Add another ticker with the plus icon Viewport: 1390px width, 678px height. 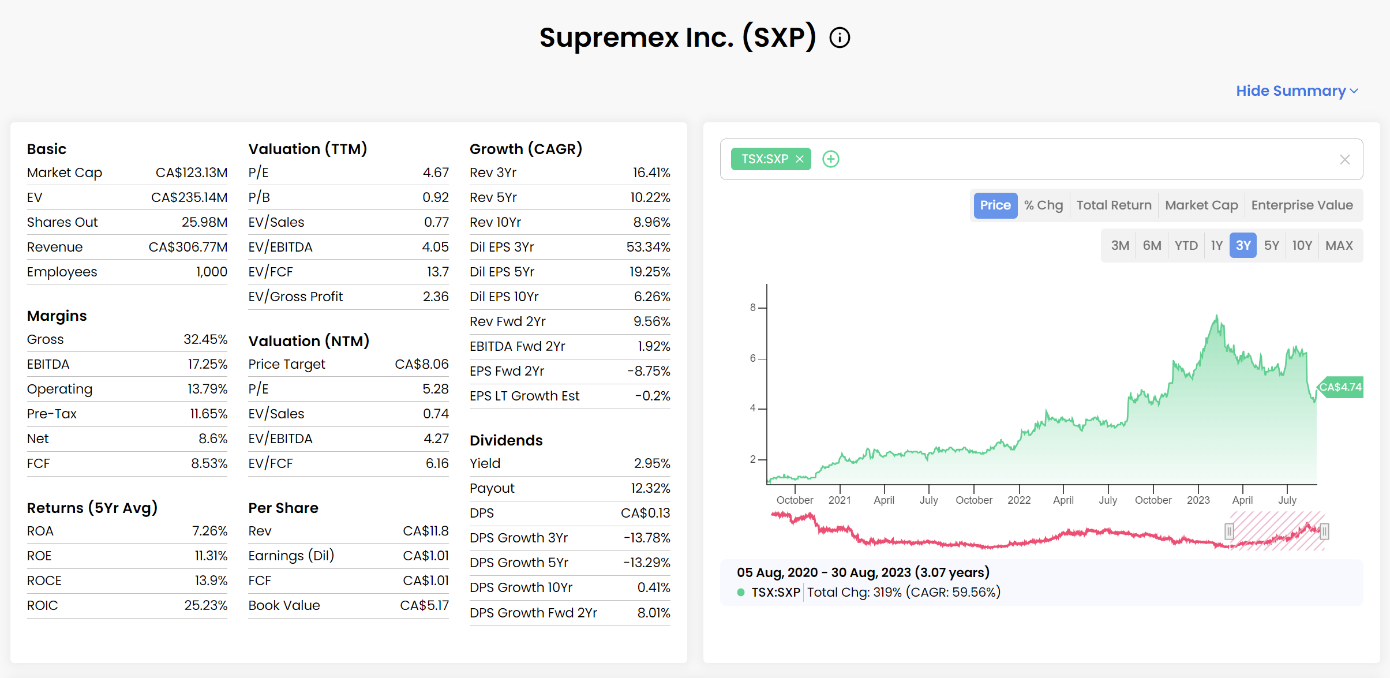(831, 159)
